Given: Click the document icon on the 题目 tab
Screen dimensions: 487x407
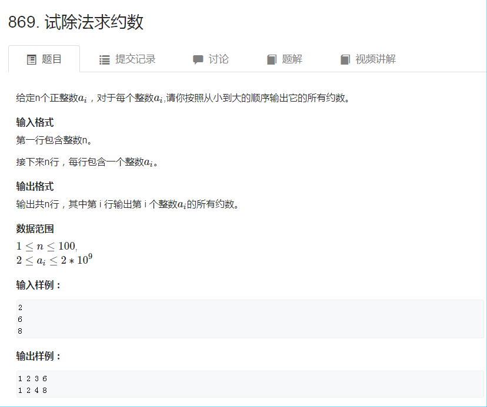Looking at the screenshot, I should pyautogui.click(x=31, y=59).
